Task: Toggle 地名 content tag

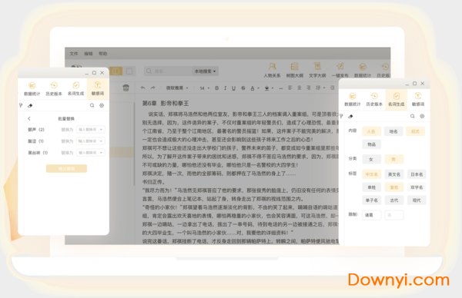Action: coord(393,131)
